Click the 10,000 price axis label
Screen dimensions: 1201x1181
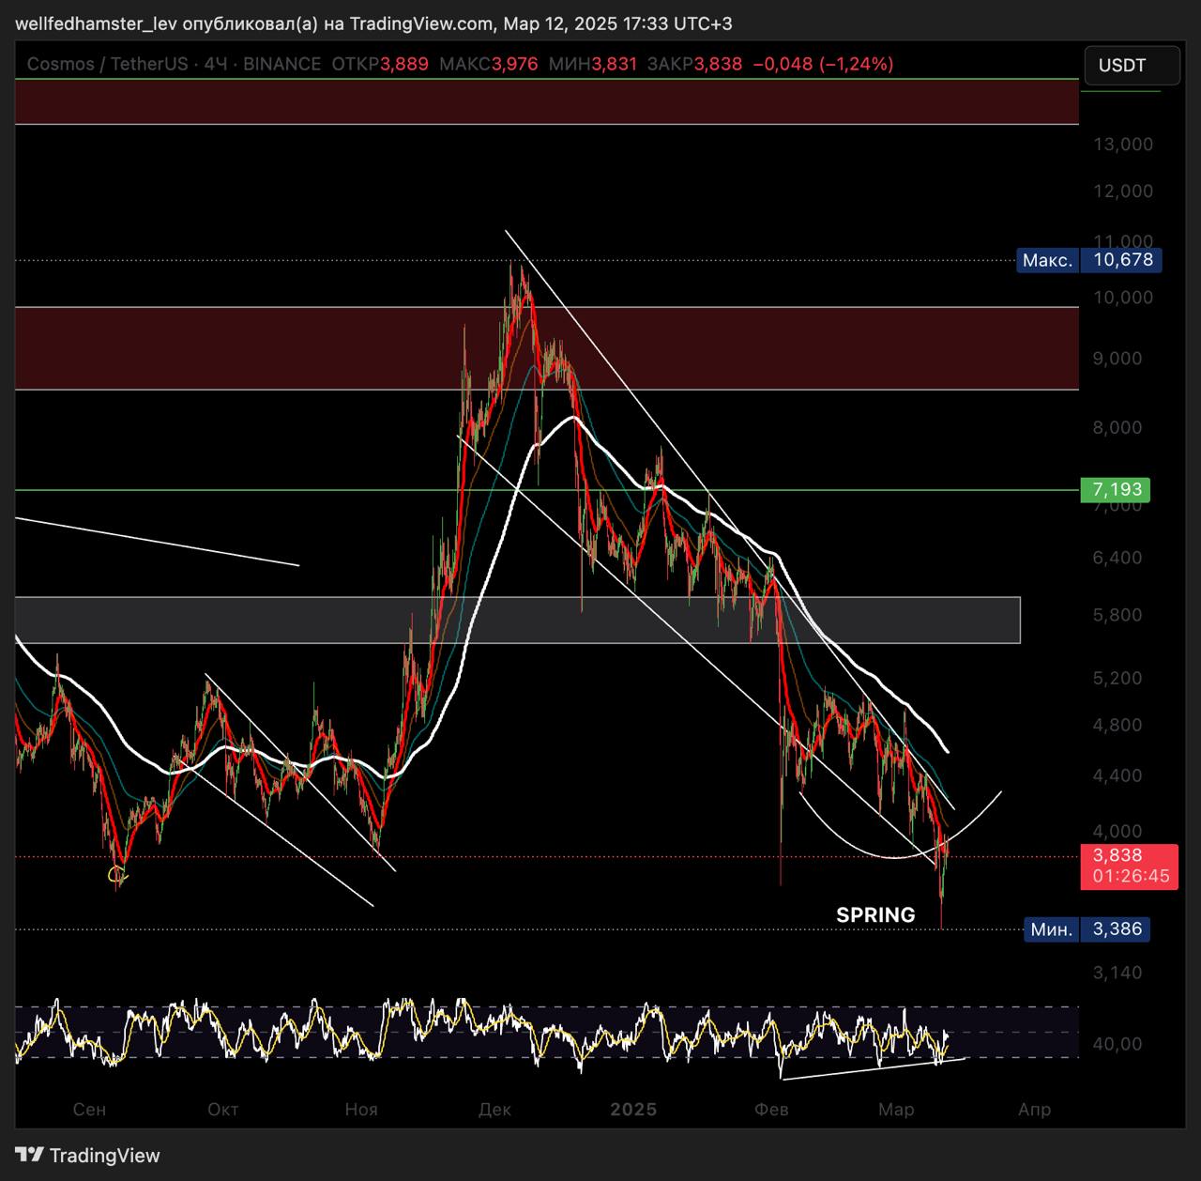(x=1123, y=298)
